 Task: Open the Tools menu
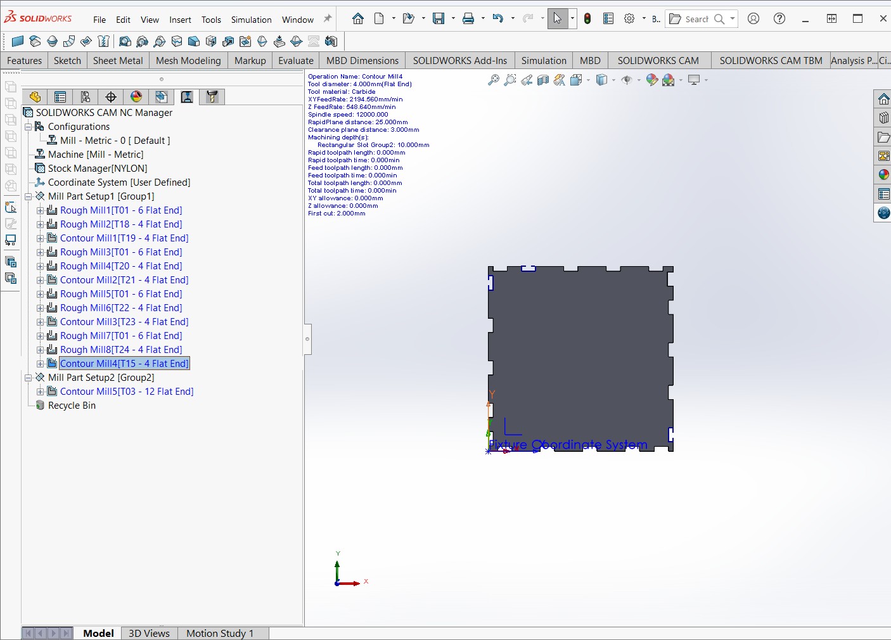211,20
